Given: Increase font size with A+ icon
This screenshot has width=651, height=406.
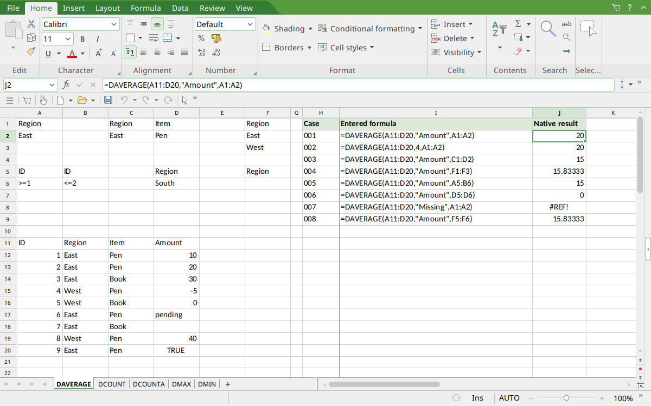Looking at the screenshot, I should click(99, 53).
